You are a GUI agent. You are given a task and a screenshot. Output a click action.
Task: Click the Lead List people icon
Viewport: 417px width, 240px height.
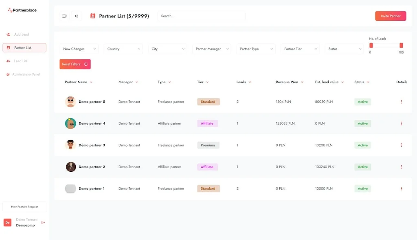(7, 61)
